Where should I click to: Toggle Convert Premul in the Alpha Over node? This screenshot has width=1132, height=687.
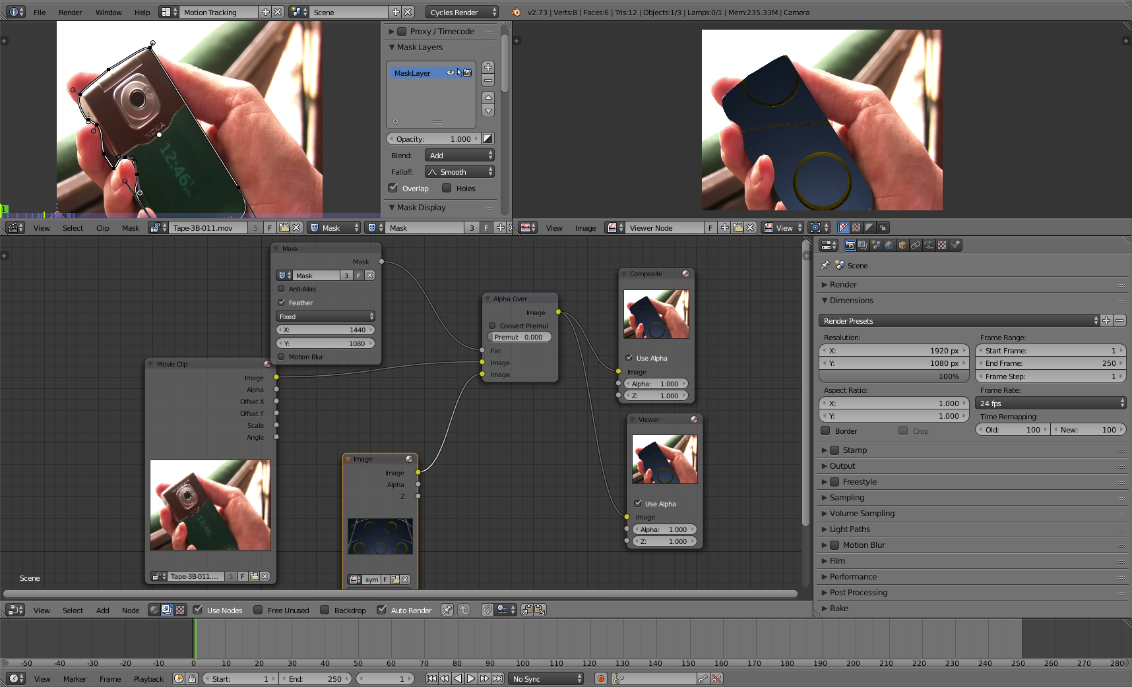[492, 326]
